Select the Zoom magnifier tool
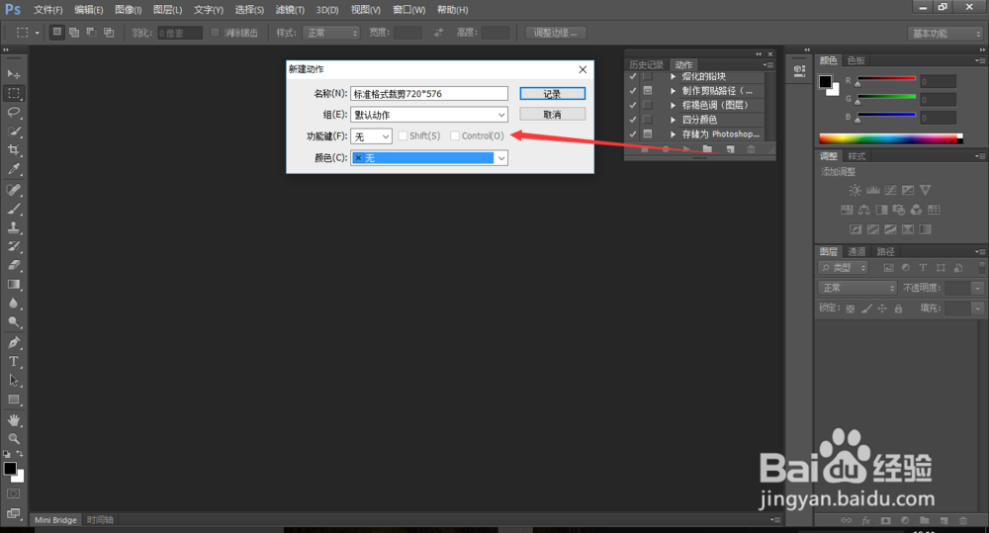 click(x=13, y=438)
